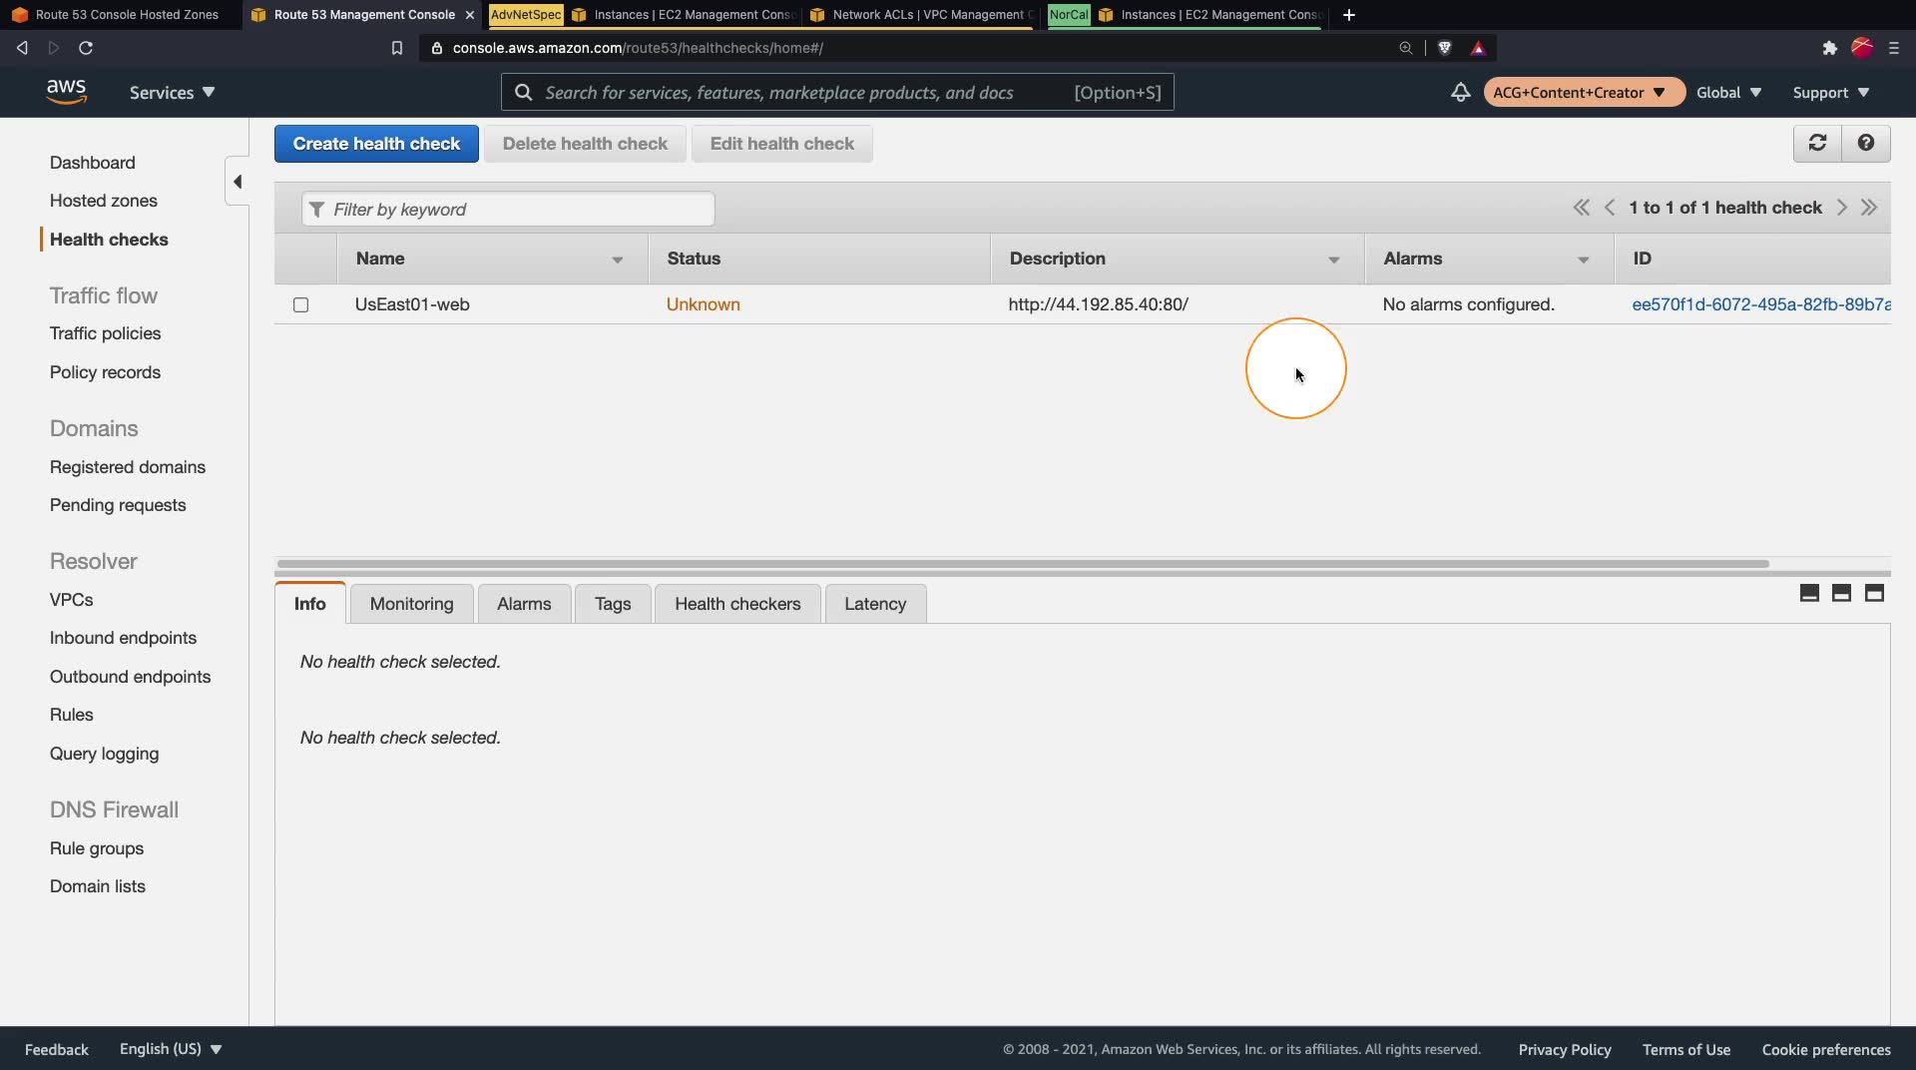Collapse the left navigation panel arrow
Screen dimensions: 1916x1070
coord(238,182)
